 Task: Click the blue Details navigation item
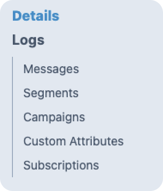[36, 15]
